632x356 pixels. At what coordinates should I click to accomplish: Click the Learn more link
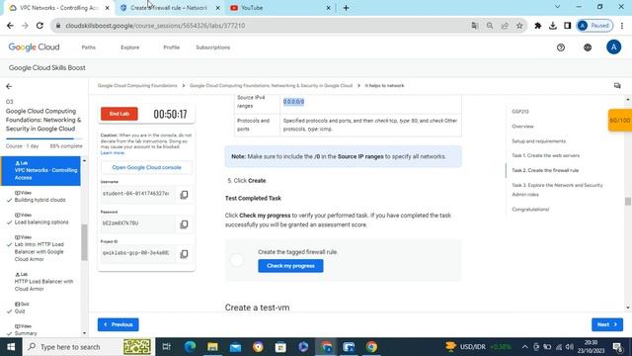click(x=113, y=153)
